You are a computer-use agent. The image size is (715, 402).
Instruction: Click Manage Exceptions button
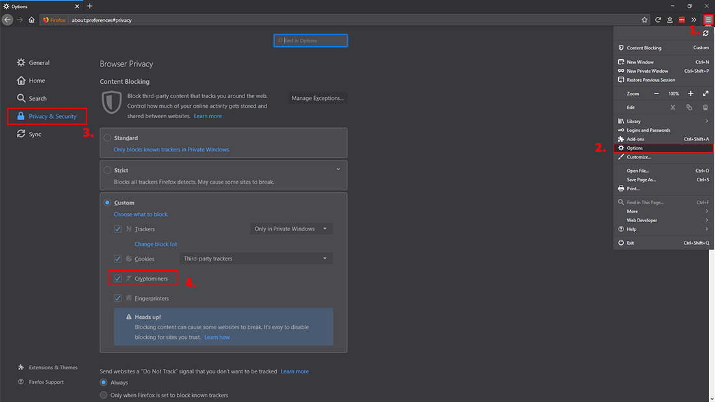(x=317, y=98)
